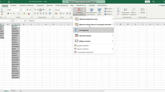Screen dimensions: 165x92
Task: Click into the formula bar
Action: (96, 21)
